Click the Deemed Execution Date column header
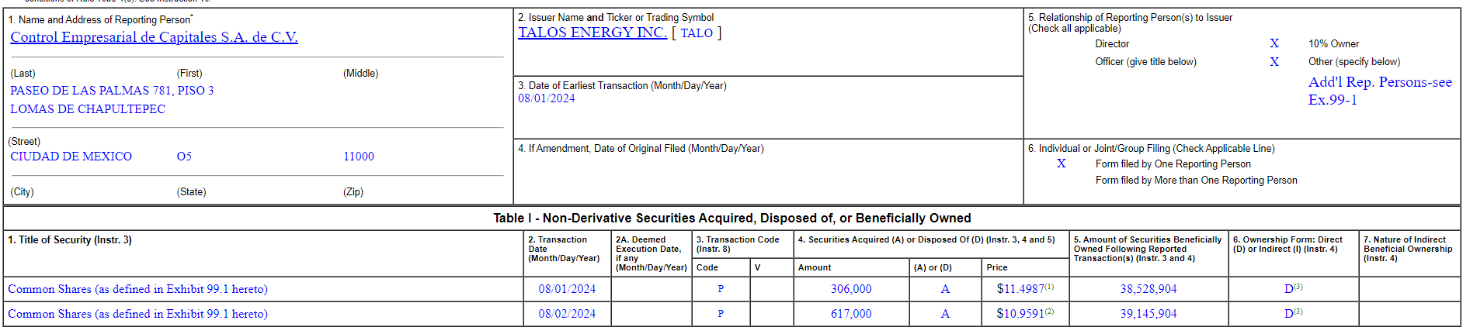 point(652,254)
